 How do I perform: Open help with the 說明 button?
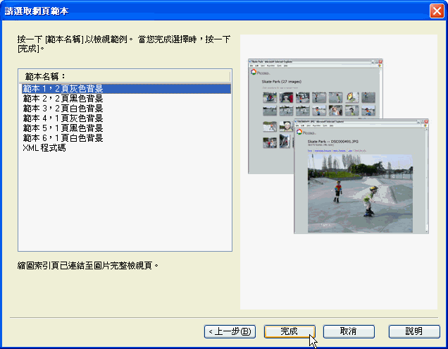click(414, 331)
